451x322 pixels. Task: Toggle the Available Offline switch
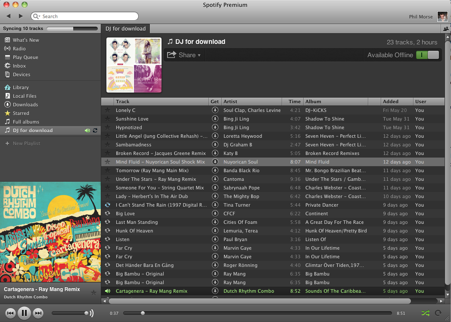(427, 55)
